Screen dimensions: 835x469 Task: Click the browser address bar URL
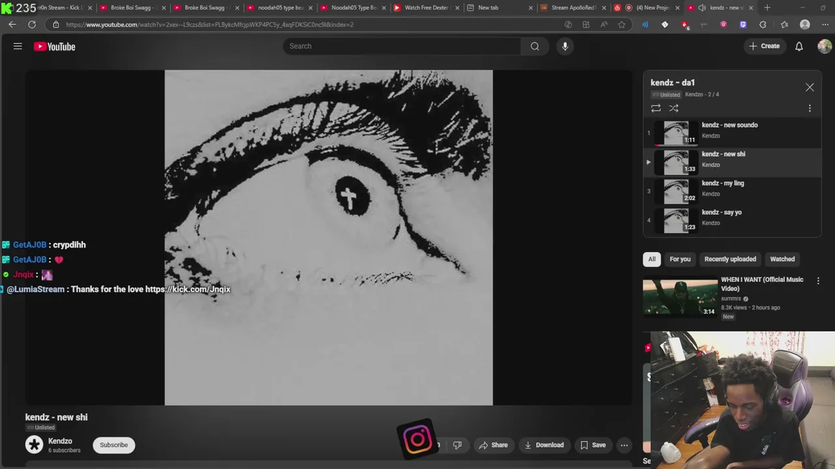(x=209, y=24)
